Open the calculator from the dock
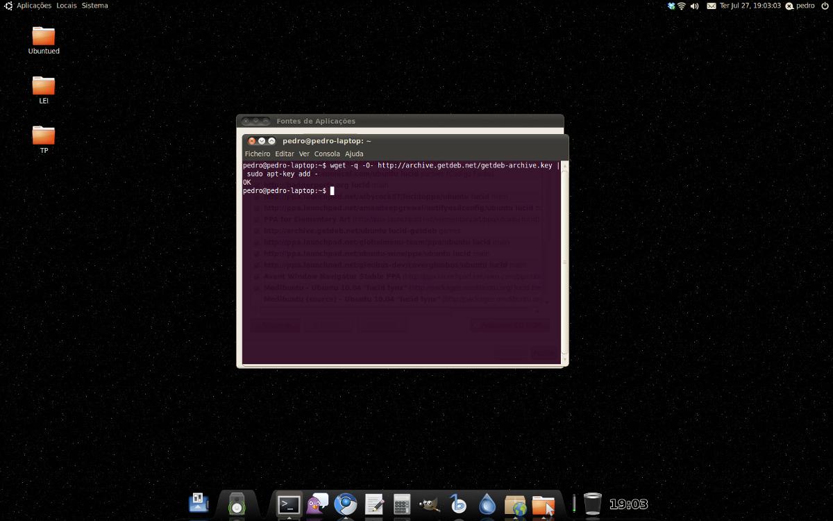833x521 pixels. [x=402, y=504]
